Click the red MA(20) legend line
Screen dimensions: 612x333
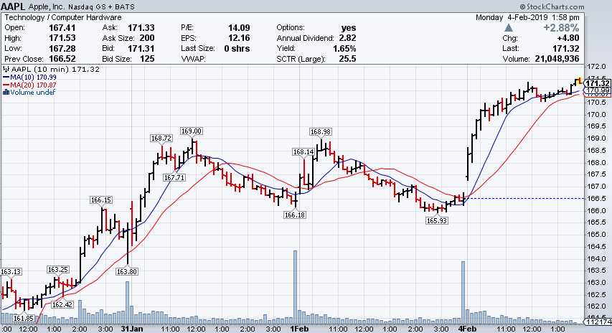pyautogui.click(x=5, y=84)
